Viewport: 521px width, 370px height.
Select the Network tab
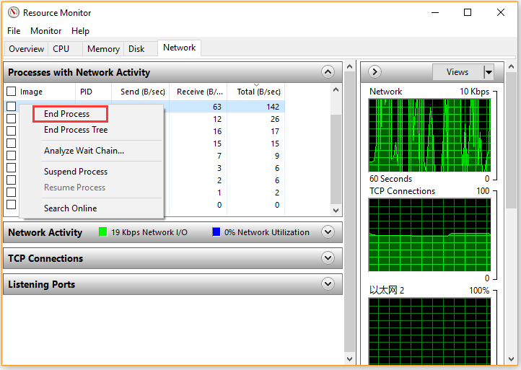(180, 48)
